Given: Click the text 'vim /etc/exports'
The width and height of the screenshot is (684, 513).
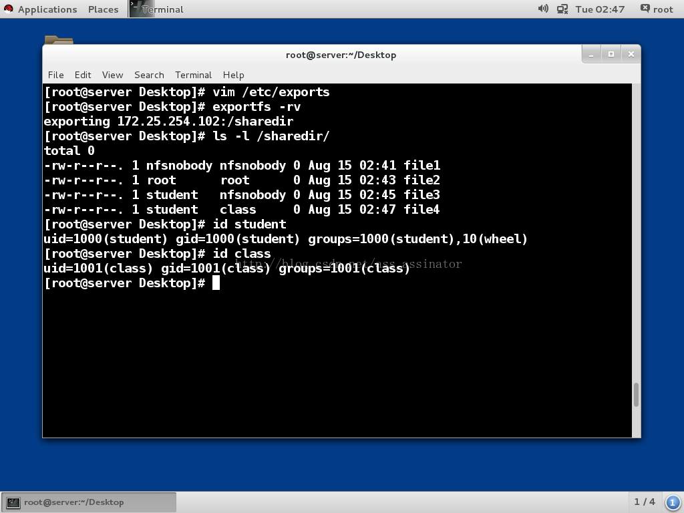Looking at the screenshot, I should point(271,92).
